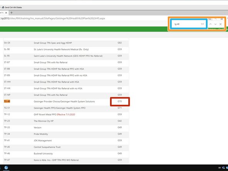Image resolution: width=228 pixels, height=171 pixels.
Task: Select TP-12 code cell
Action: tap(7, 114)
